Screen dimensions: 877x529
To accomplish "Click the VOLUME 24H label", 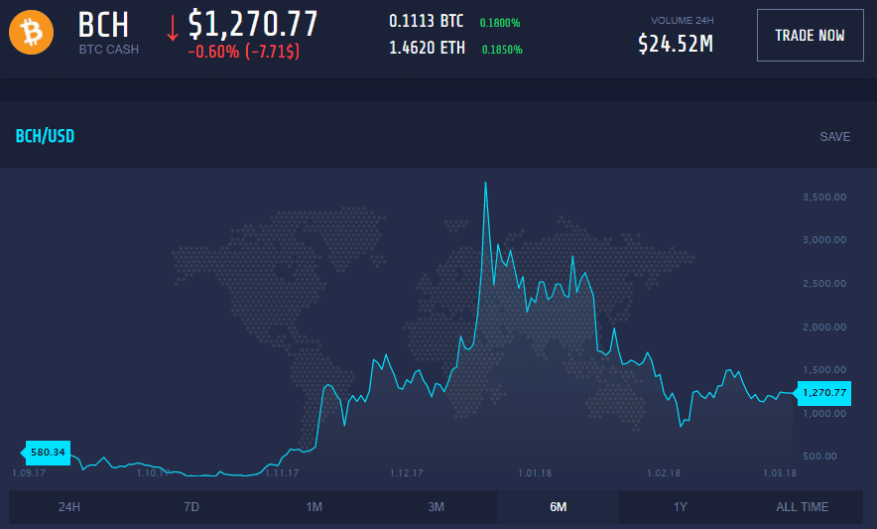I will click(x=683, y=21).
